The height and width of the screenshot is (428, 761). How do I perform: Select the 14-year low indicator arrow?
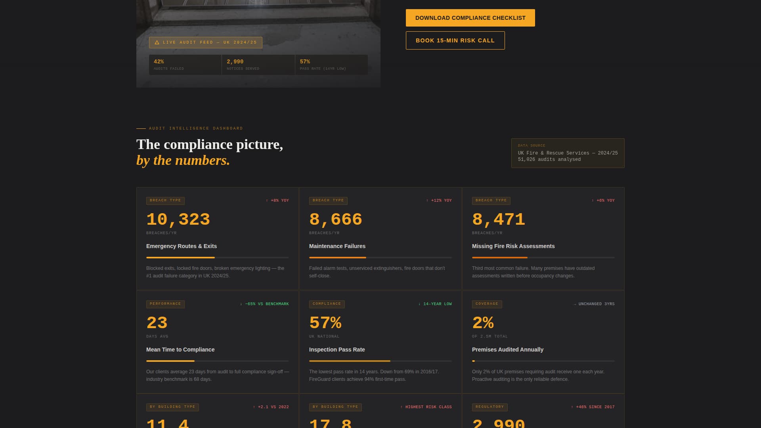tap(419, 304)
